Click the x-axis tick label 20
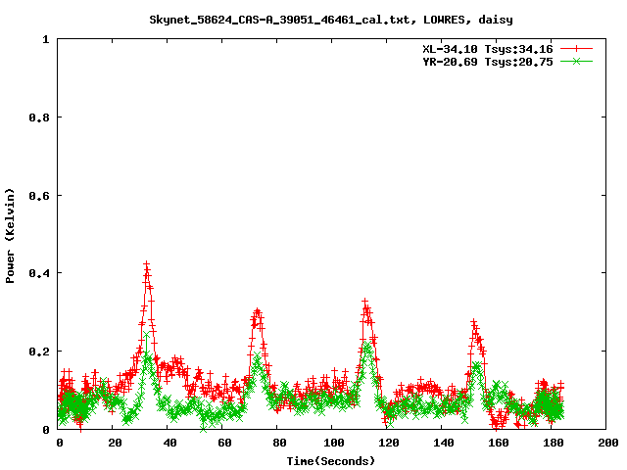 pyautogui.click(x=115, y=443)
